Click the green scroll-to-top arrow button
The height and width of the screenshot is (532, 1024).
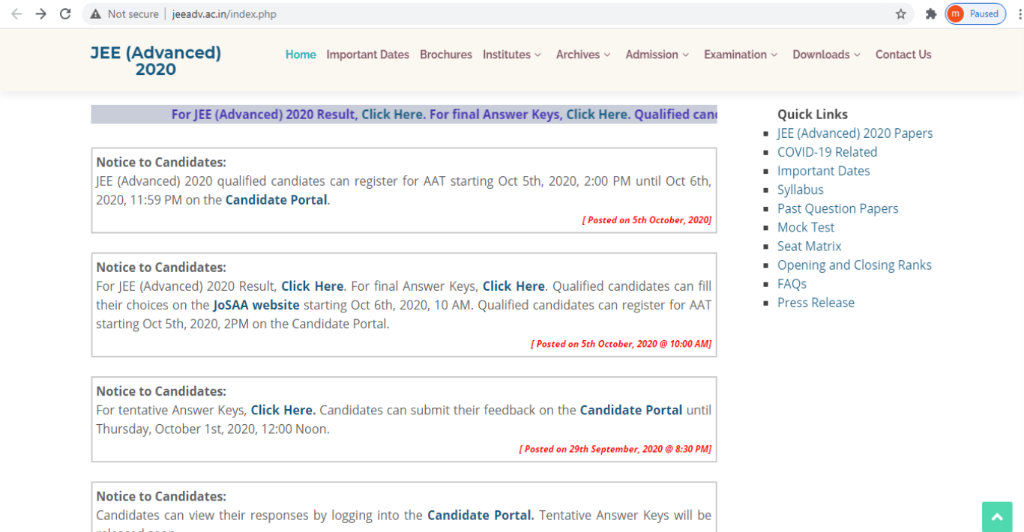[996, 517]
